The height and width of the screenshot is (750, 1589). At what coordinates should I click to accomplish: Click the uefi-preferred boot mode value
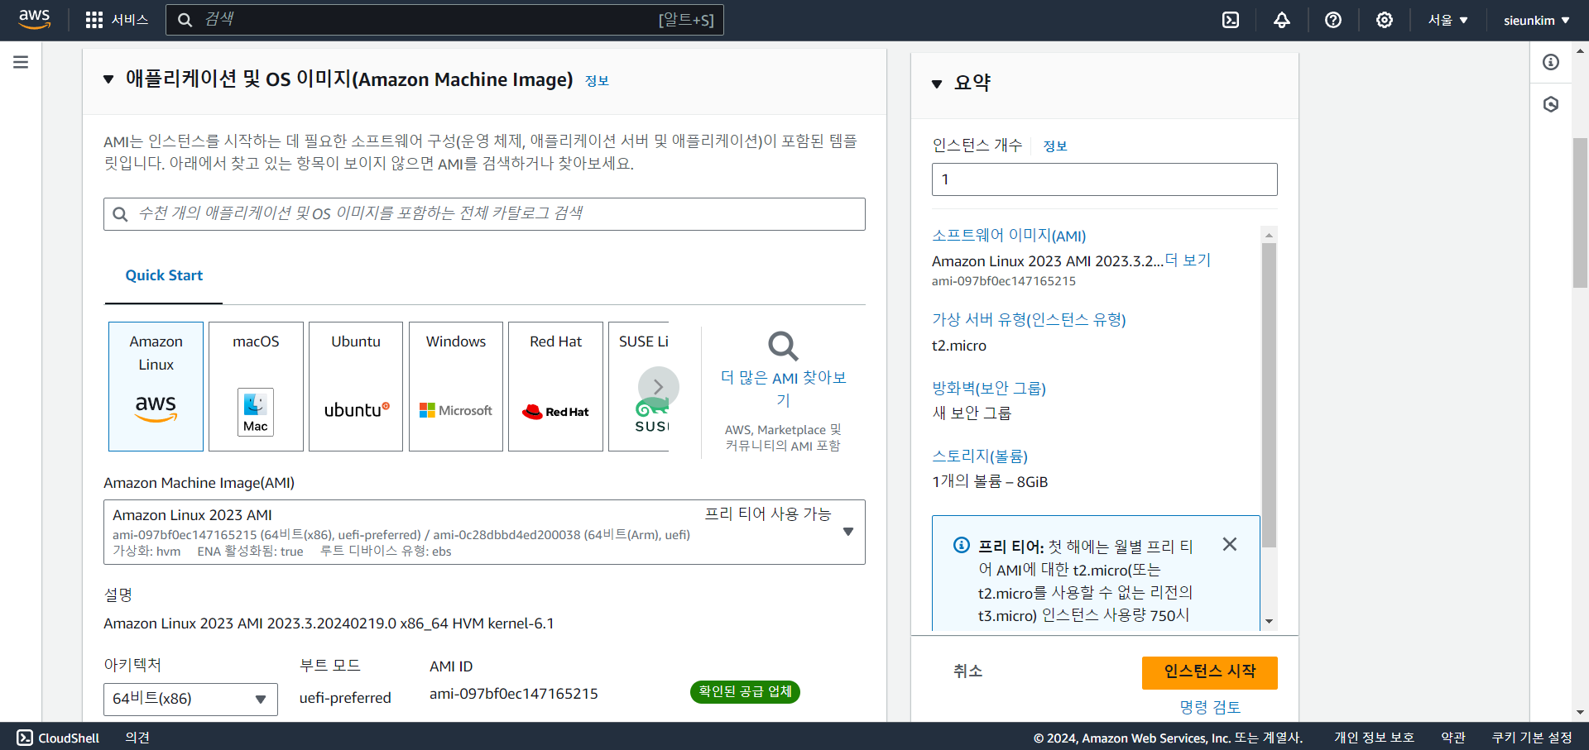345,698
